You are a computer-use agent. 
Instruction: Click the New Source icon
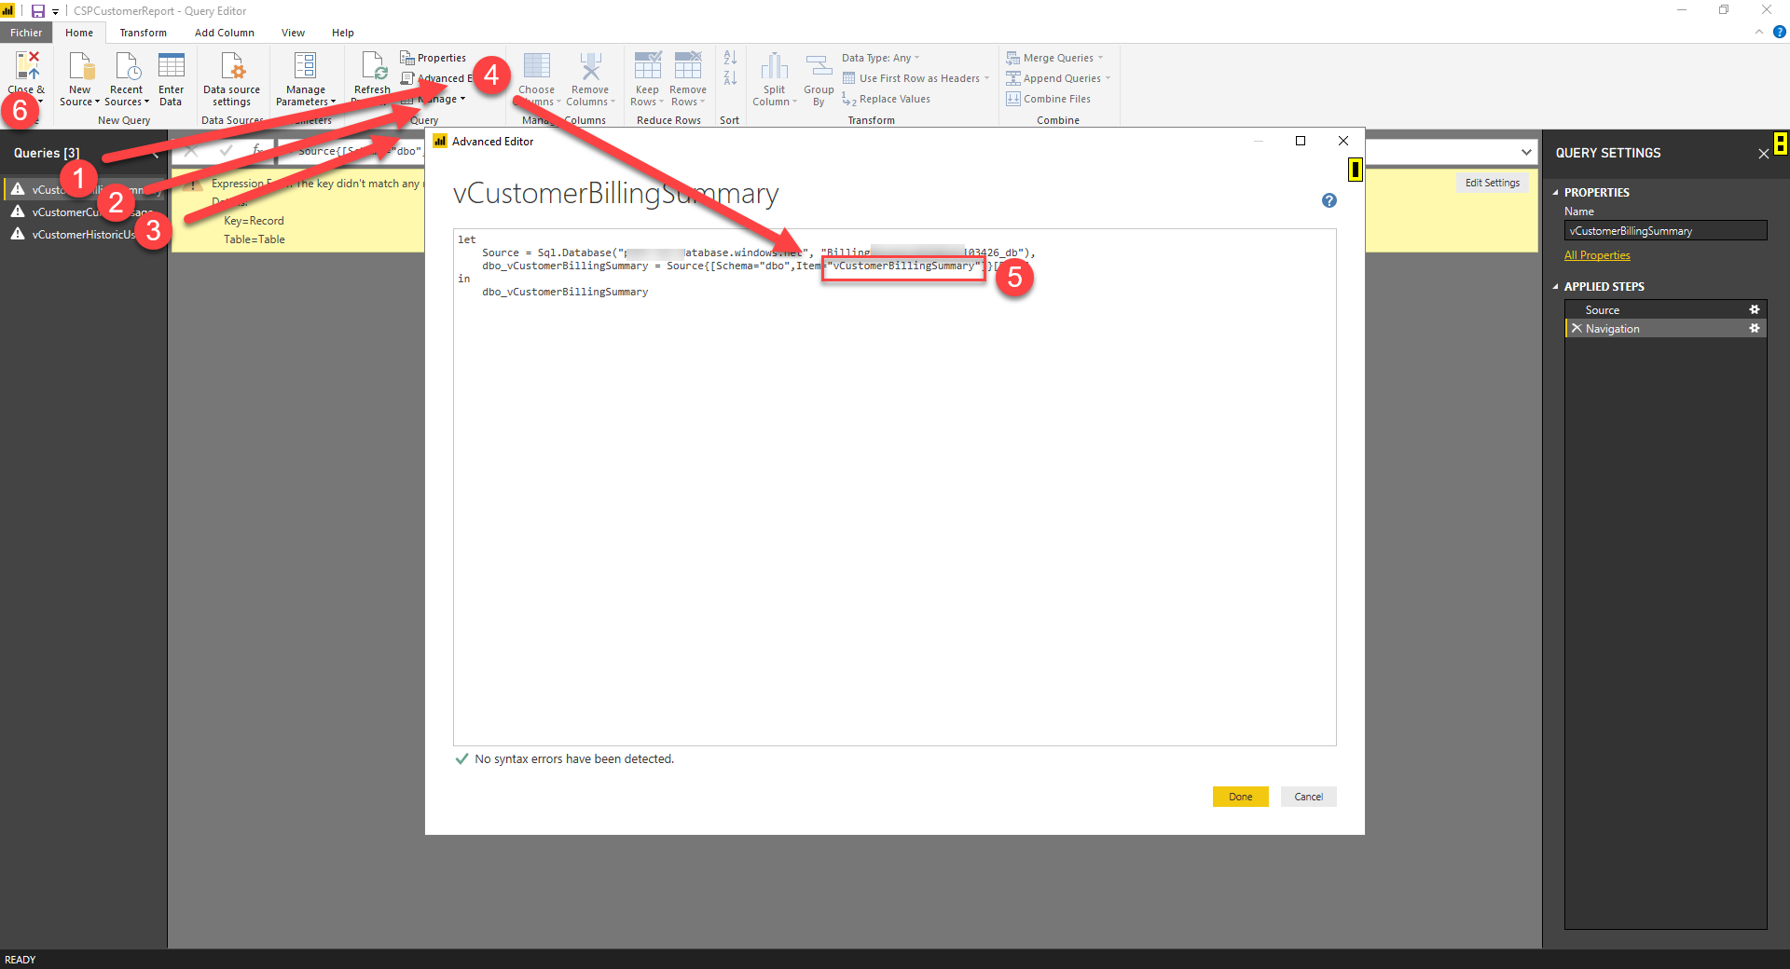[81, 66]
